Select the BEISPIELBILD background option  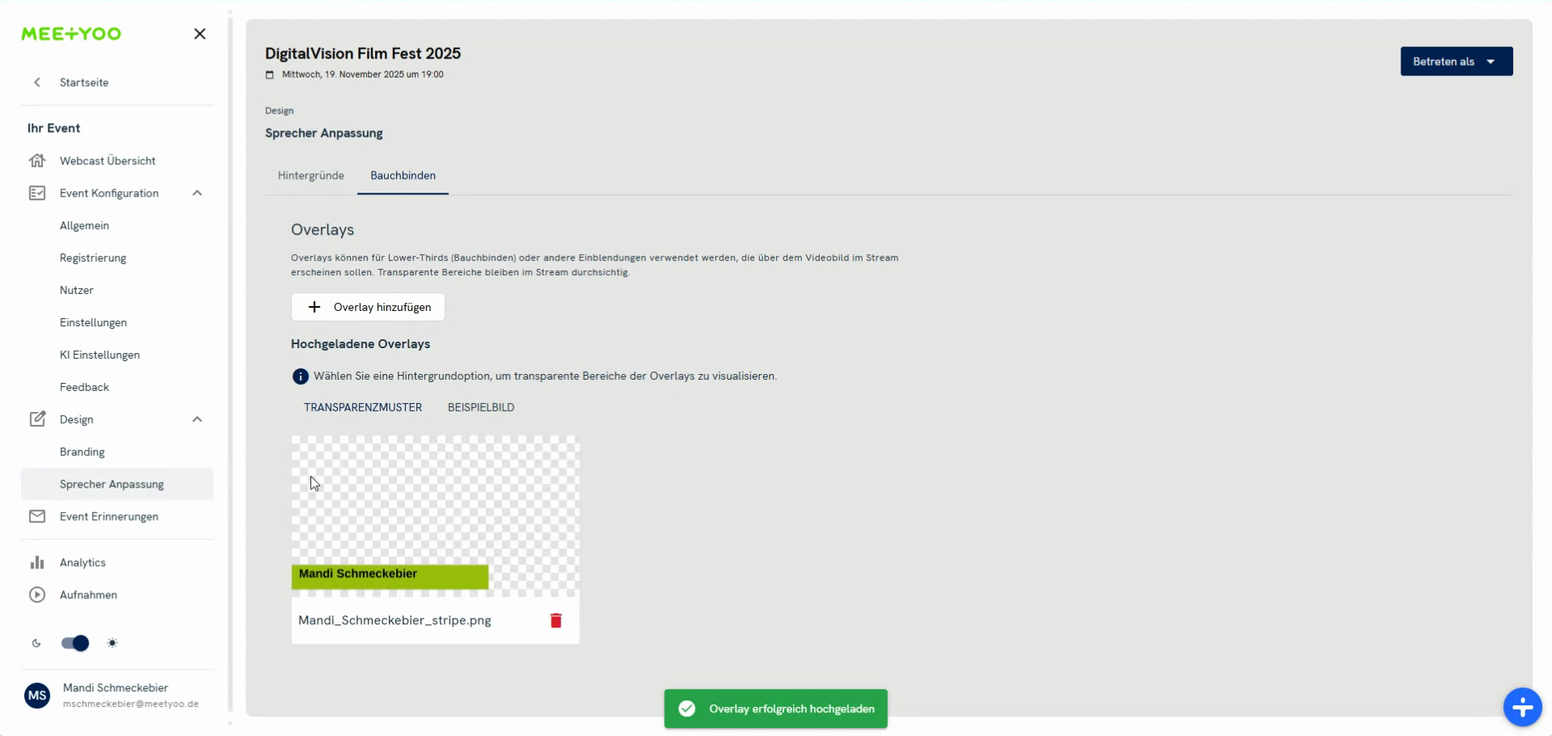(x=481, y=407)
